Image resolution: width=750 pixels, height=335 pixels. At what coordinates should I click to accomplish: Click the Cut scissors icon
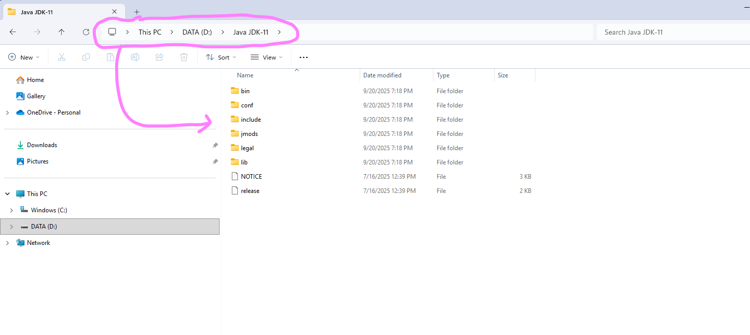click(62, 57)
